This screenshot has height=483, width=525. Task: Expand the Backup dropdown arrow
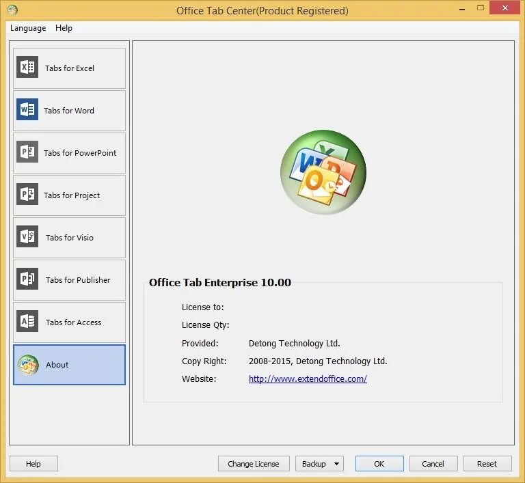pyautogui.click(x=336, y=464)
